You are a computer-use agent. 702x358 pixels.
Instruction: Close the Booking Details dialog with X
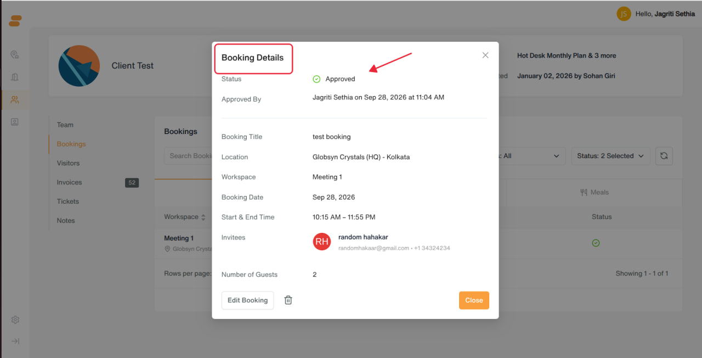click(x=485, y=55)
